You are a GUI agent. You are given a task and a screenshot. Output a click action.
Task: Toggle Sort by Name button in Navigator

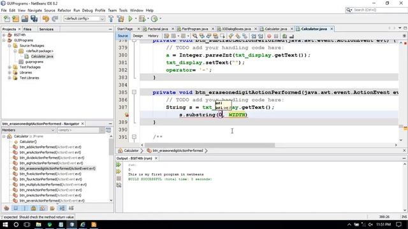62,208
